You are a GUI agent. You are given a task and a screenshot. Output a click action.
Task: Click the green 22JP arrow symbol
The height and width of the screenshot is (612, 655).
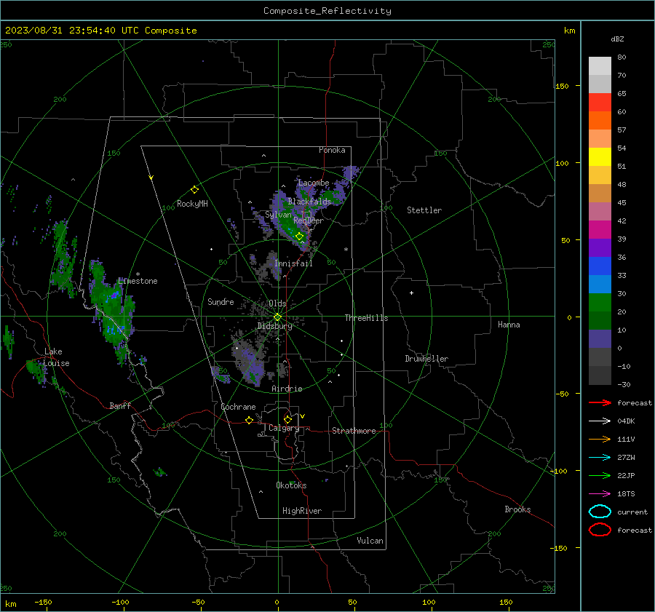[x=600, y=475]
